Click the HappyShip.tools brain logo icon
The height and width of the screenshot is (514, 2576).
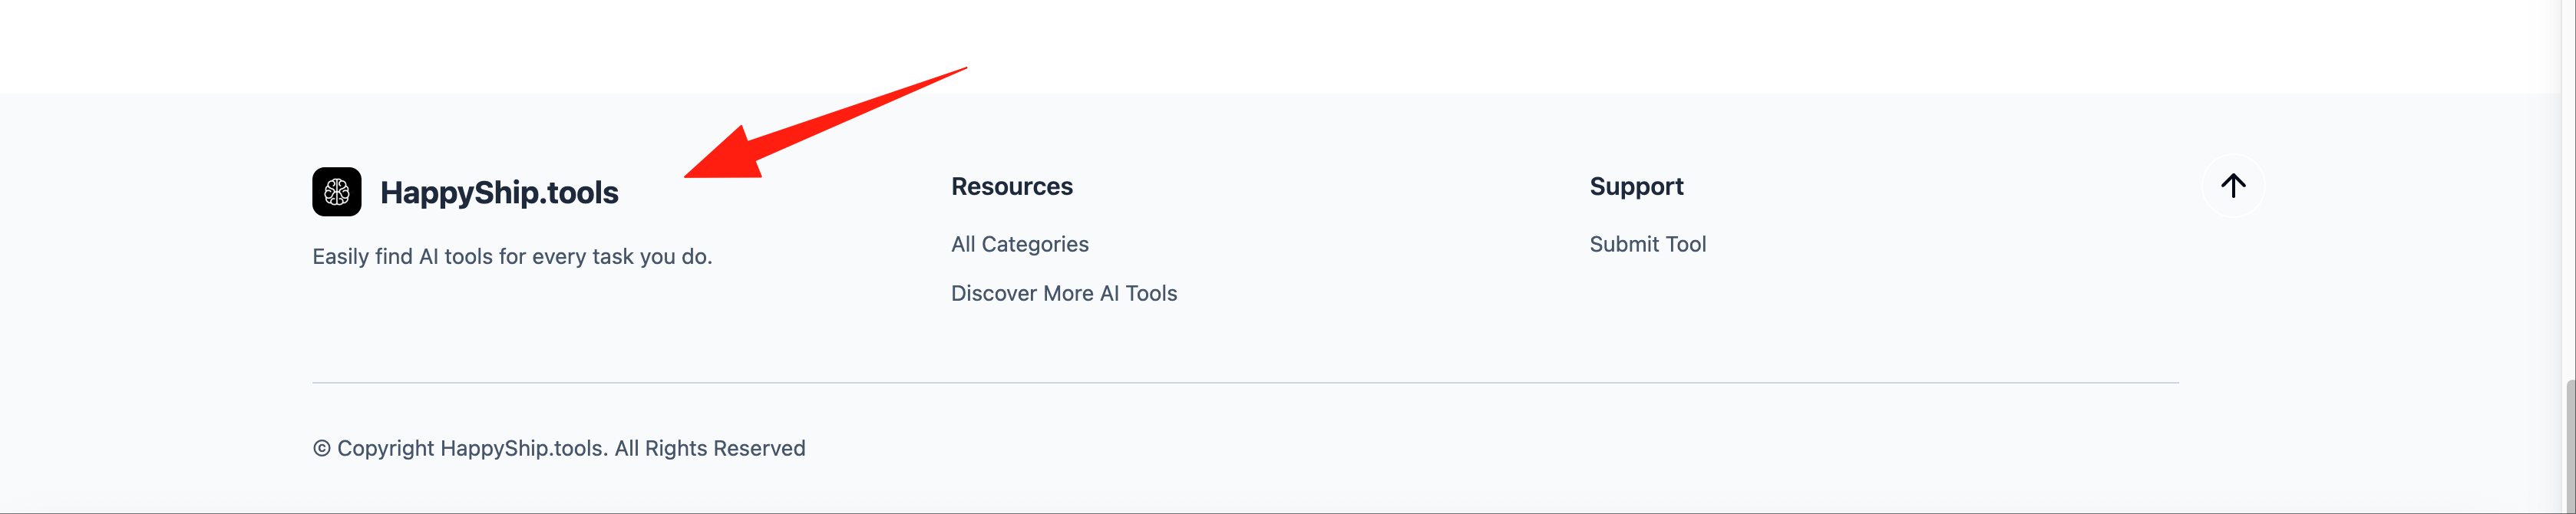pos(336,192)
